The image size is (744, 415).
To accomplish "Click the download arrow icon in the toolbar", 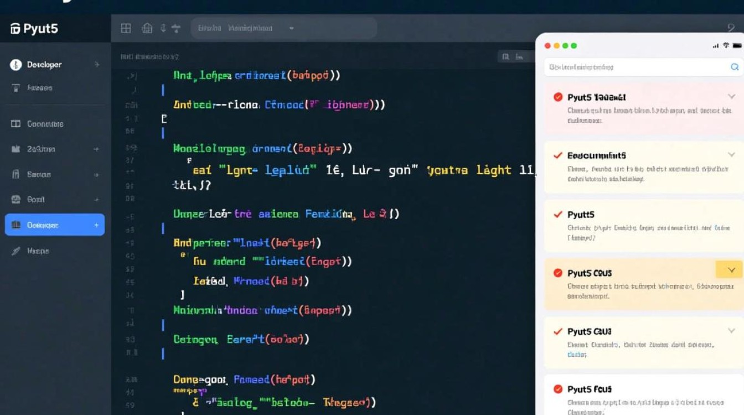I will pyautogui.click(x=162, y=28).
